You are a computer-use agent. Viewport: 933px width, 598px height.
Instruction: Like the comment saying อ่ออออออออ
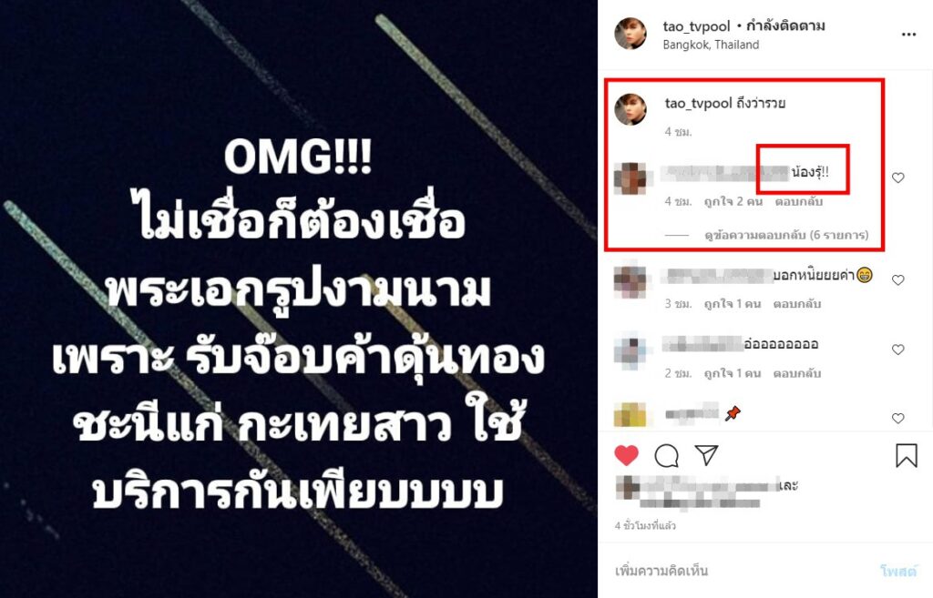click(897, 349)
